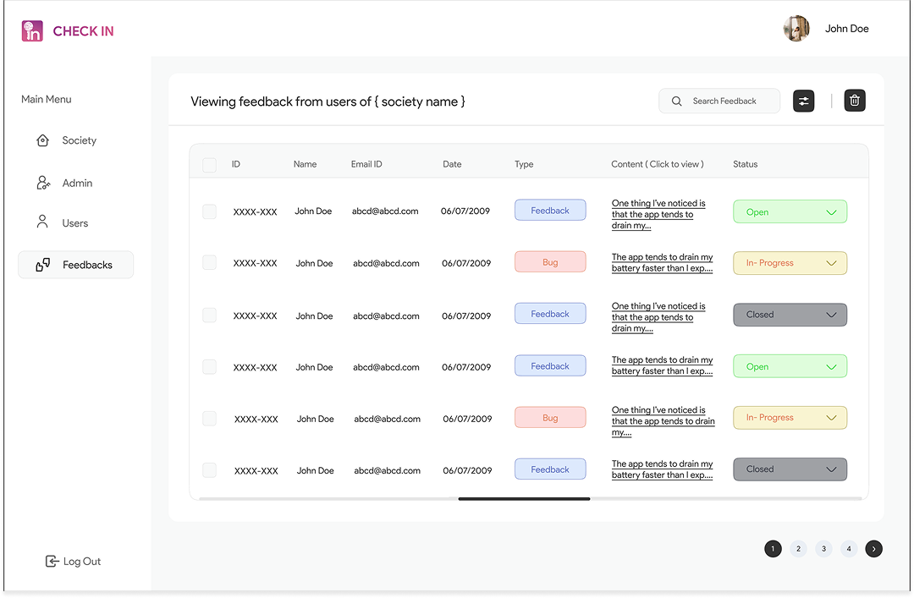Click the Check In logo icon

(x=33, y=31)
